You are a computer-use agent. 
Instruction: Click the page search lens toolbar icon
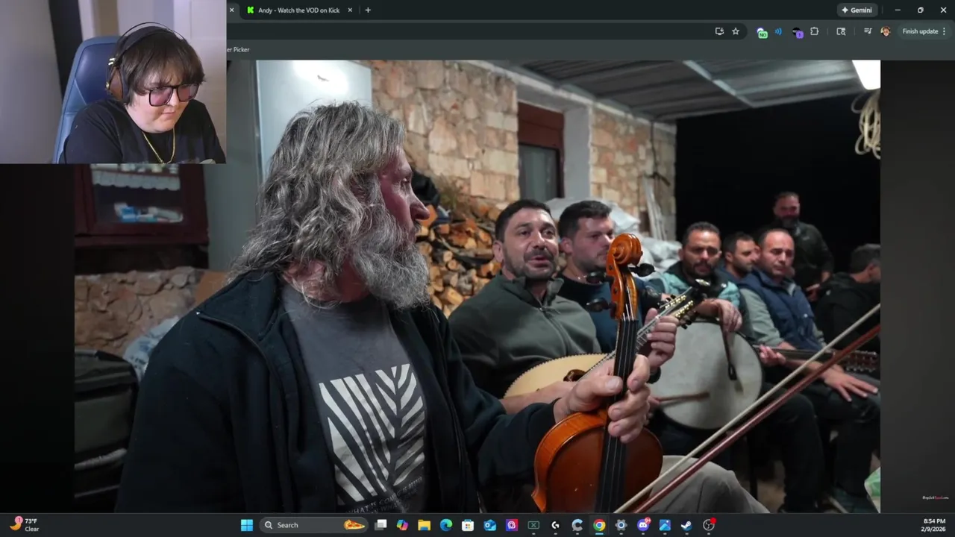pos(841,31)
